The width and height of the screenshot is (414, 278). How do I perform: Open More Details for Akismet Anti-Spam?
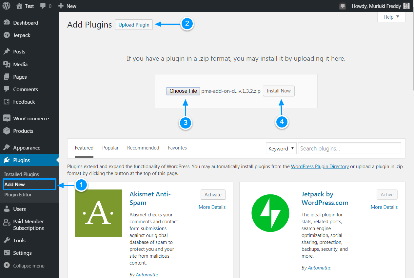[x=212, y=207]
